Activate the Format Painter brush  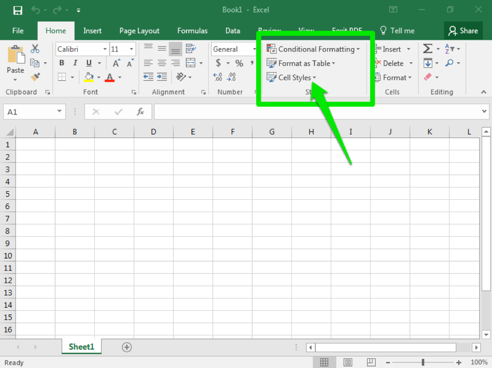click(x=35, y=77)
